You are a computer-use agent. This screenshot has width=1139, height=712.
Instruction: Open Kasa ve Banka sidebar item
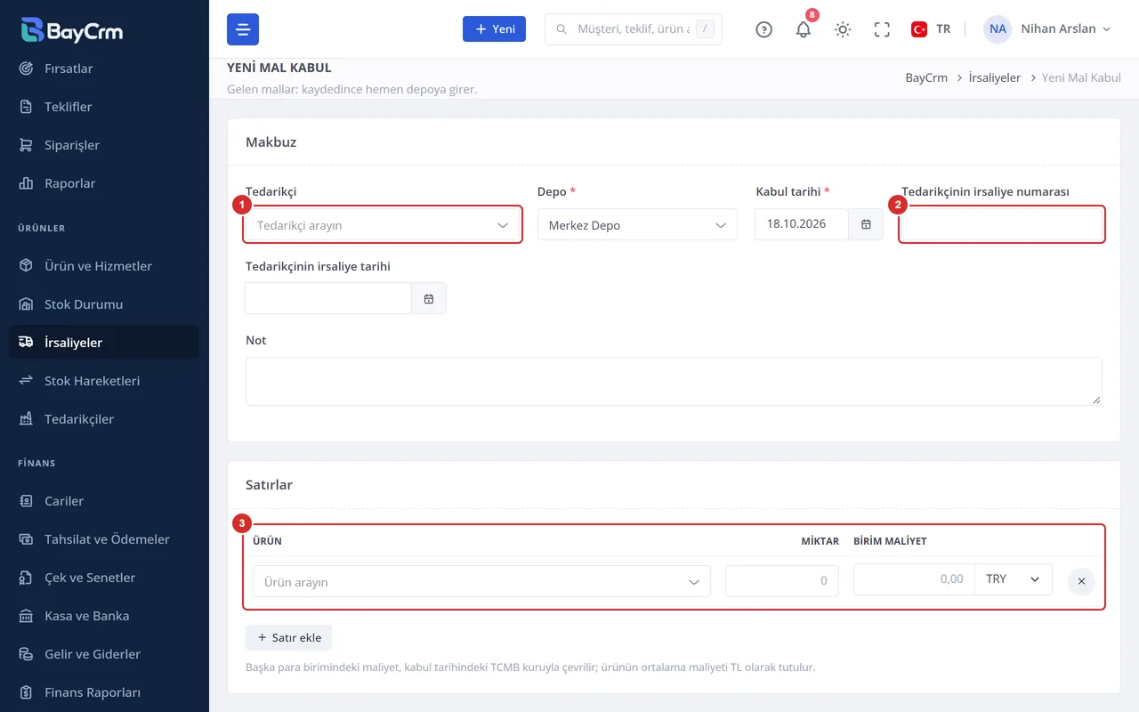coord(104,616)
